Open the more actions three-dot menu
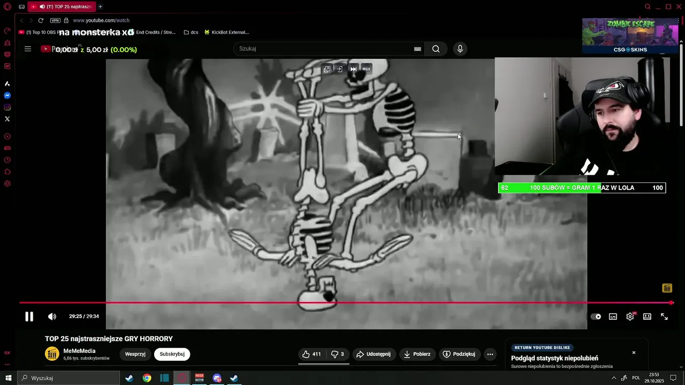The width and height of the screenshot is (685, 385). (x=490, y=354)
